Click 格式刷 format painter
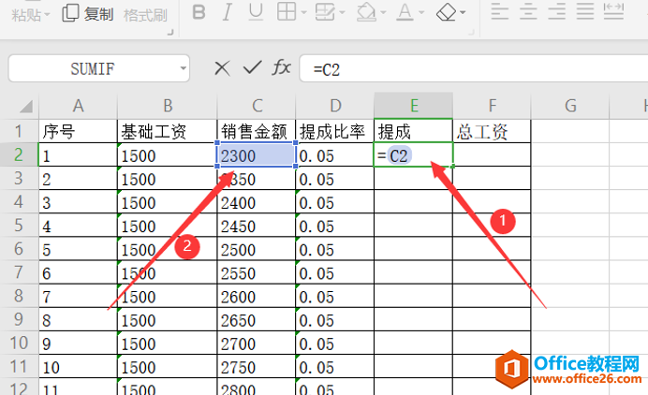The width and height of the screenshot is (648, 395). tap(145, 15)
